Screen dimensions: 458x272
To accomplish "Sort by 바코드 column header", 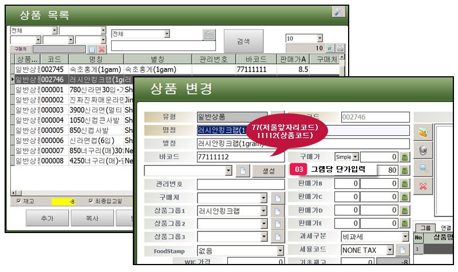I will pos(256,60).
